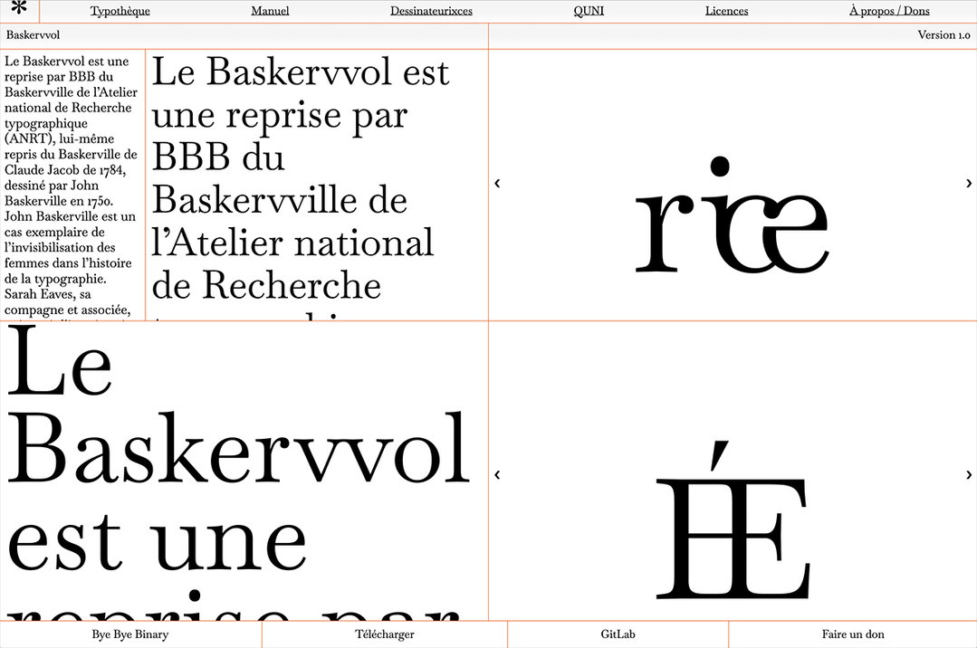Image resolution: width=977 pixels, height=648 pixels.
Task: Click the ÉE ligature glyph preview
Action: pos(733,520)
